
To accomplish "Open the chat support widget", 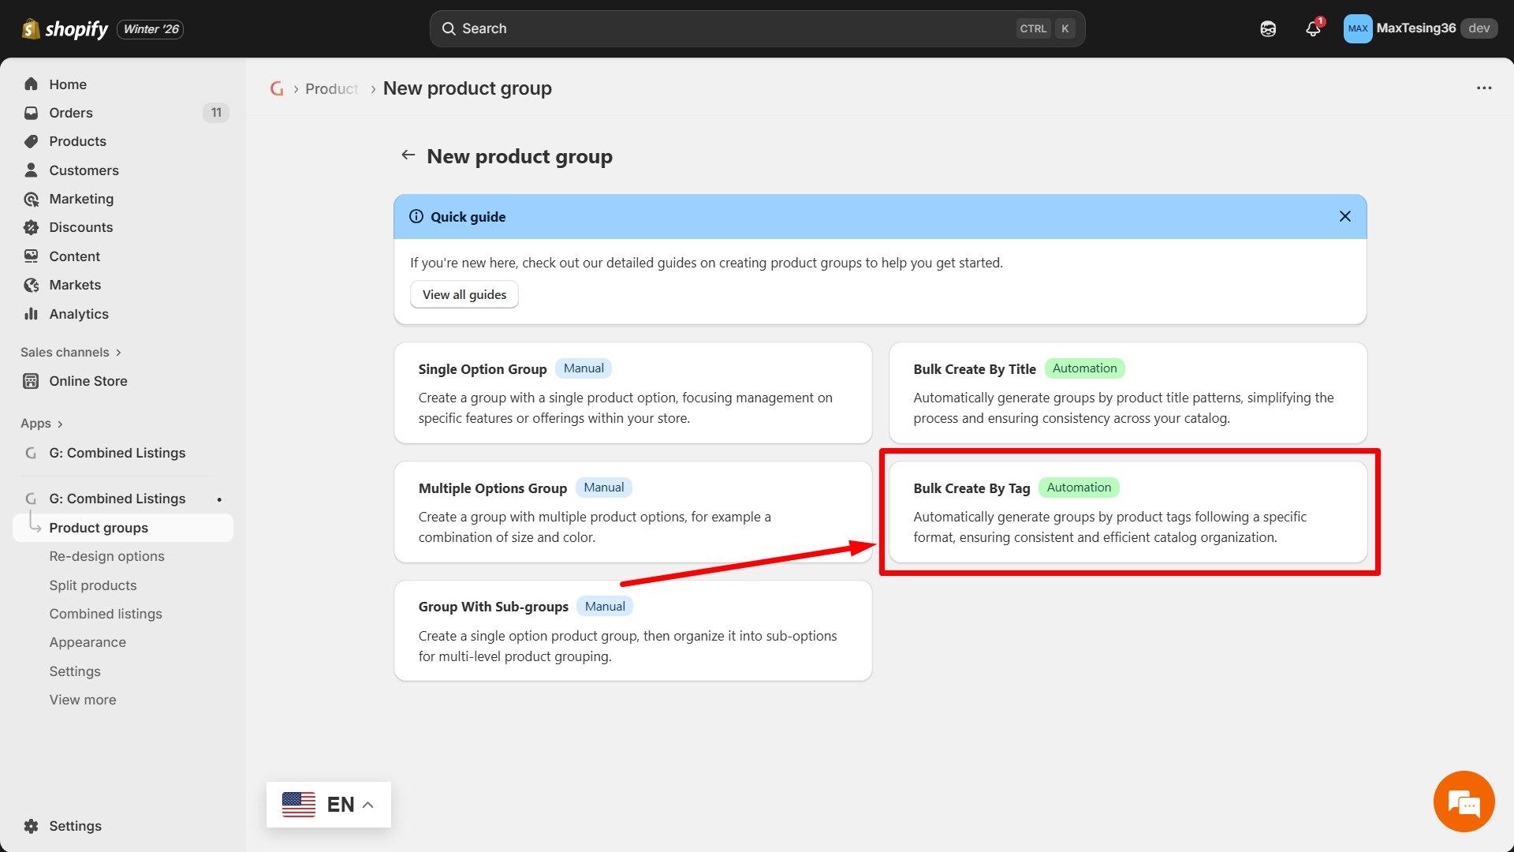I will coord(1464,802).
